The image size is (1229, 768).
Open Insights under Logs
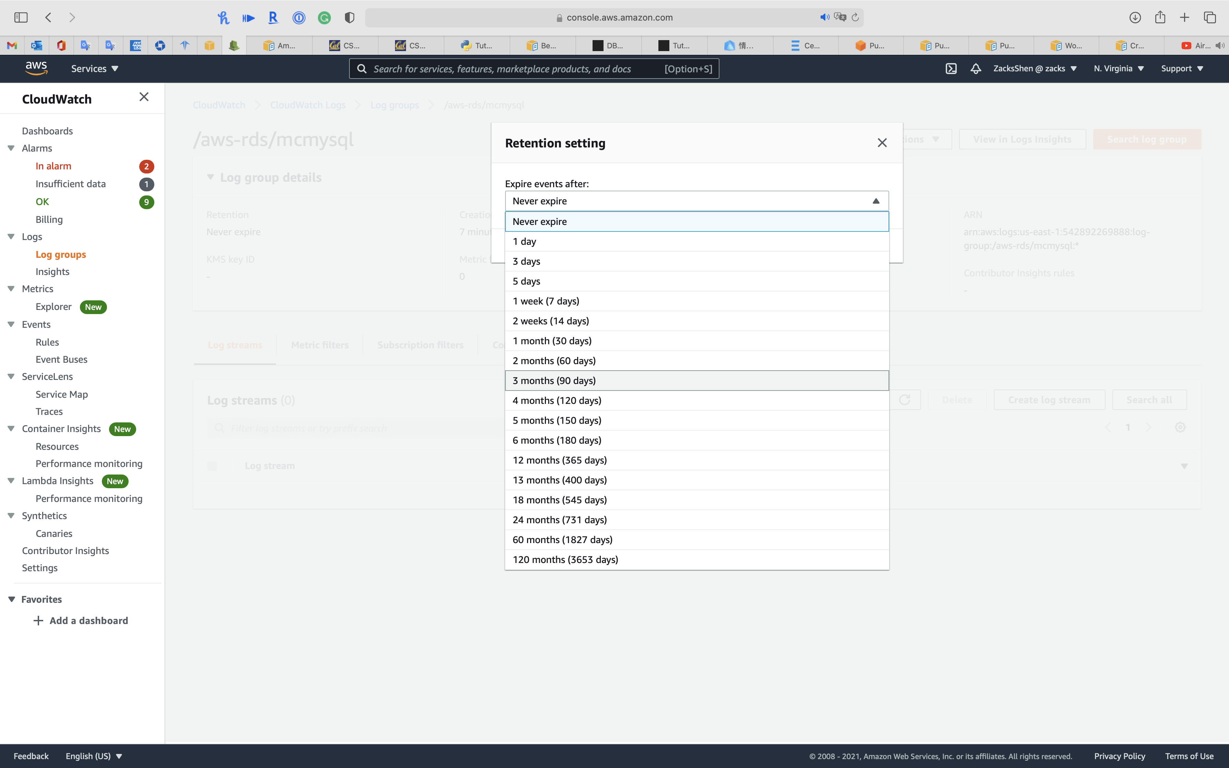tap(52, 272)
